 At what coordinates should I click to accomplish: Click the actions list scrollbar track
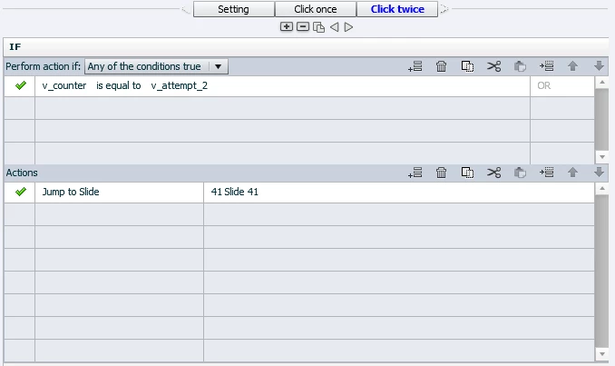pyautogui.click(x=601, y=271)
